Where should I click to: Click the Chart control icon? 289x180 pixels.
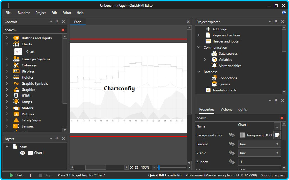[x=18, y=52]
